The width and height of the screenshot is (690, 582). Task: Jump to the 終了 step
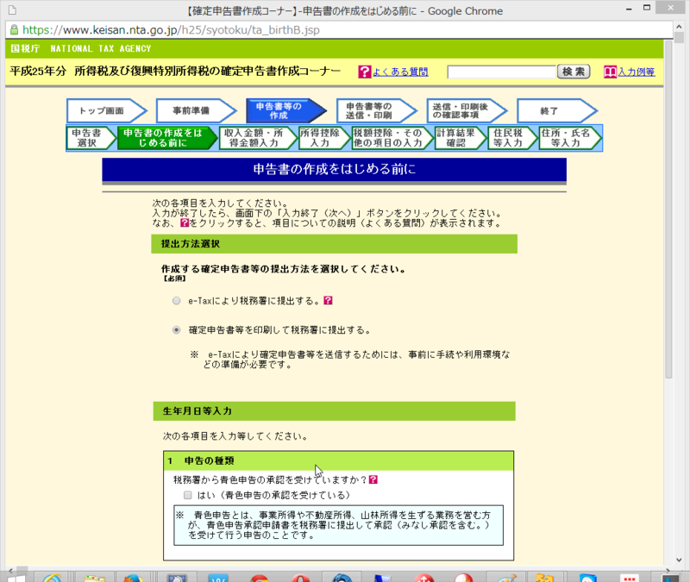click(x=556, y=111)
